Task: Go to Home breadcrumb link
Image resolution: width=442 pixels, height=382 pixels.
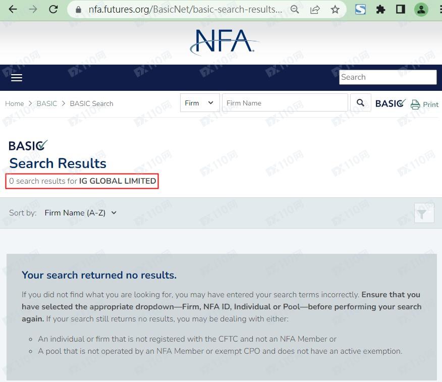Action: click(x=14, y=103)
